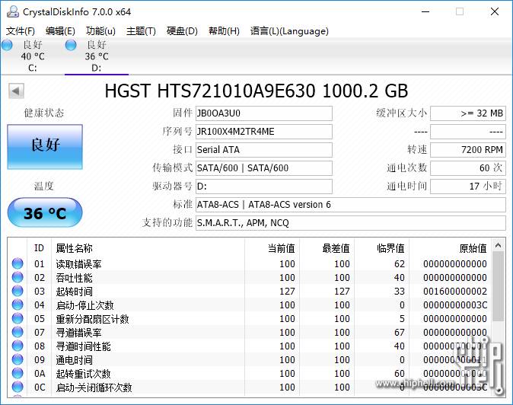Image resolution: width=513 pixels, height=405 pixels.
Task: Select the C: drive tab at 40 °C
Action: 33,56
